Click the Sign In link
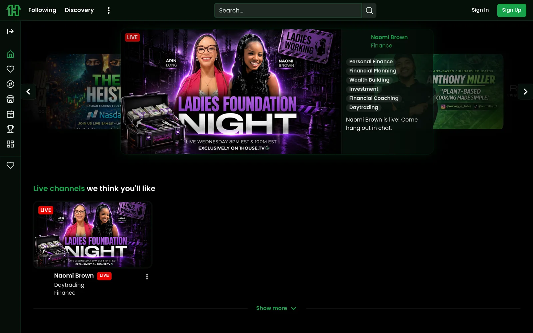Image resolution: width=533 pixels, height=333 pixels. 480,10
